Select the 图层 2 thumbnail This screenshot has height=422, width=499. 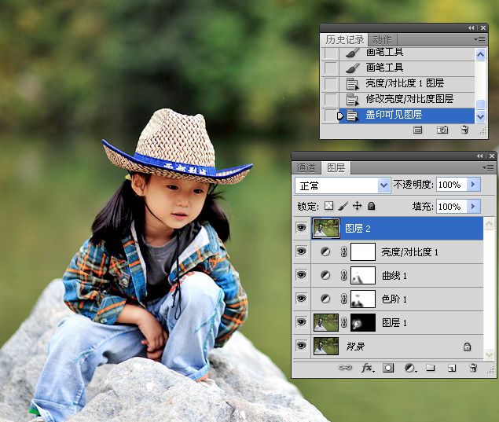(326, 228)
